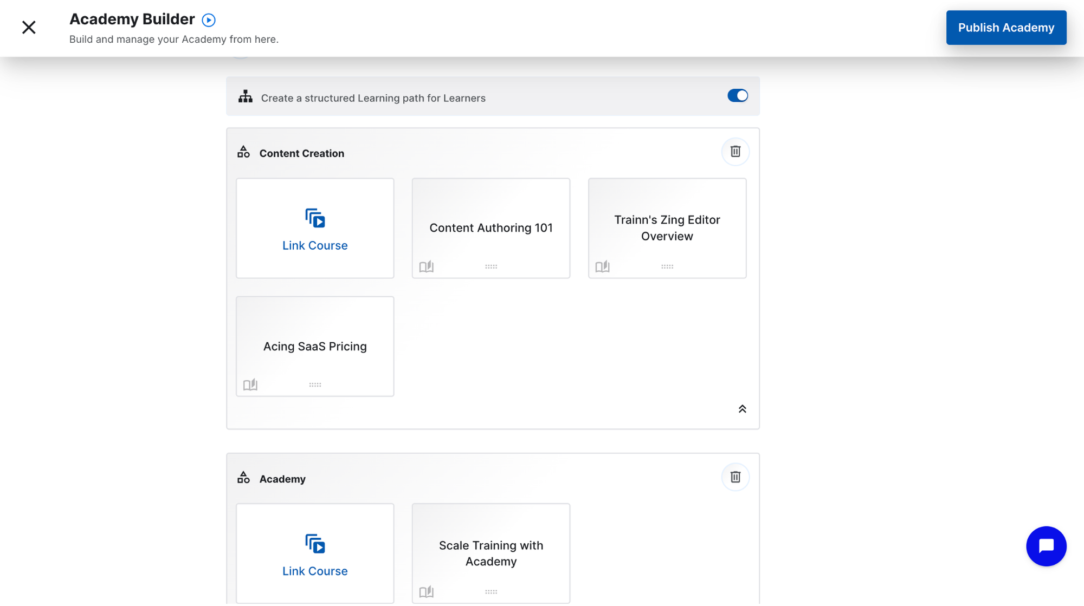Select the Content Creation section title
Image resolution: width=1084 pixels, height=606 pixels.
coord(302,153)
